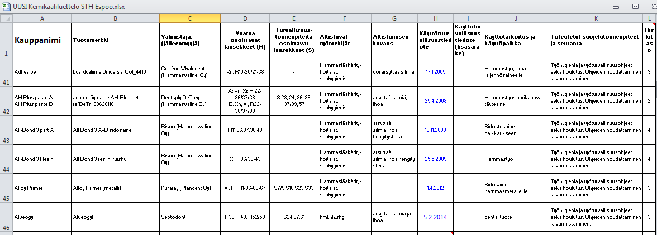Select the Colténe Whaledent manufacturer cell

190,71
